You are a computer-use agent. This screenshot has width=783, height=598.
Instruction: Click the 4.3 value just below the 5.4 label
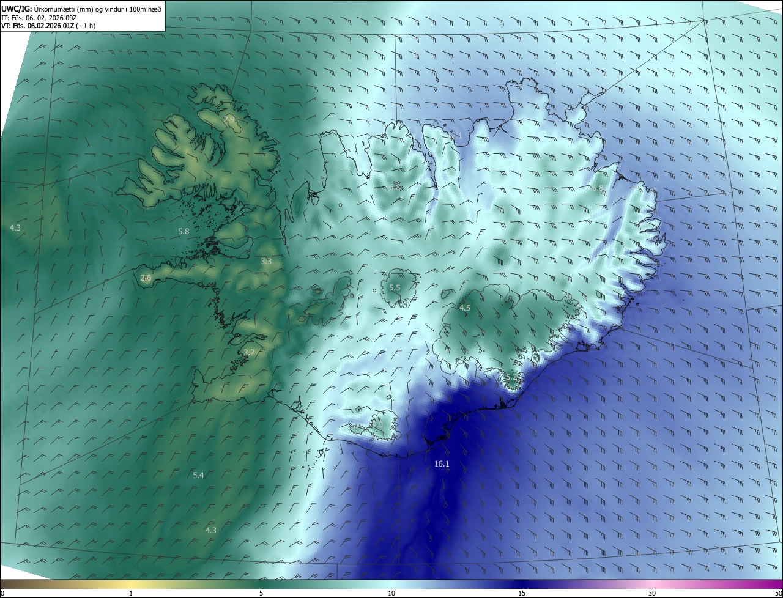[210, 530]
